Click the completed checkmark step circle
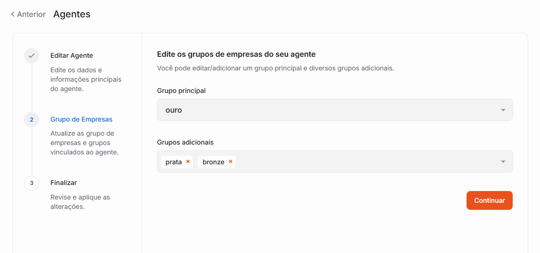540x253 pixels. 32,56
